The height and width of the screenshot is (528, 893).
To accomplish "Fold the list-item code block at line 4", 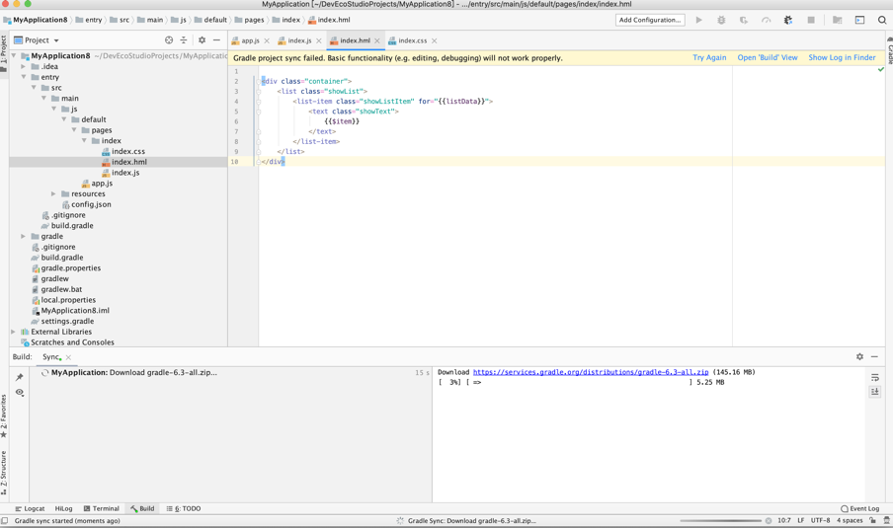I will pos(258,102).
